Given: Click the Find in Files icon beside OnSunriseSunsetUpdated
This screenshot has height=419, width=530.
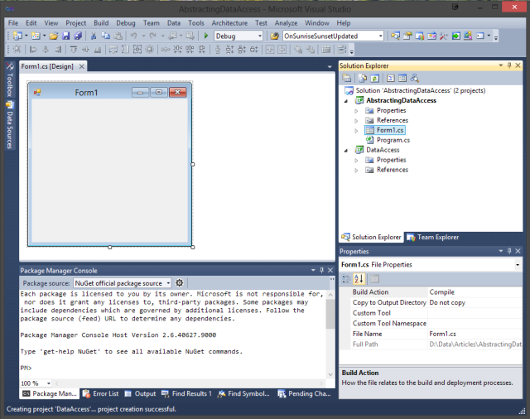Looking at the screenshot, I should (x=274, y=36).
